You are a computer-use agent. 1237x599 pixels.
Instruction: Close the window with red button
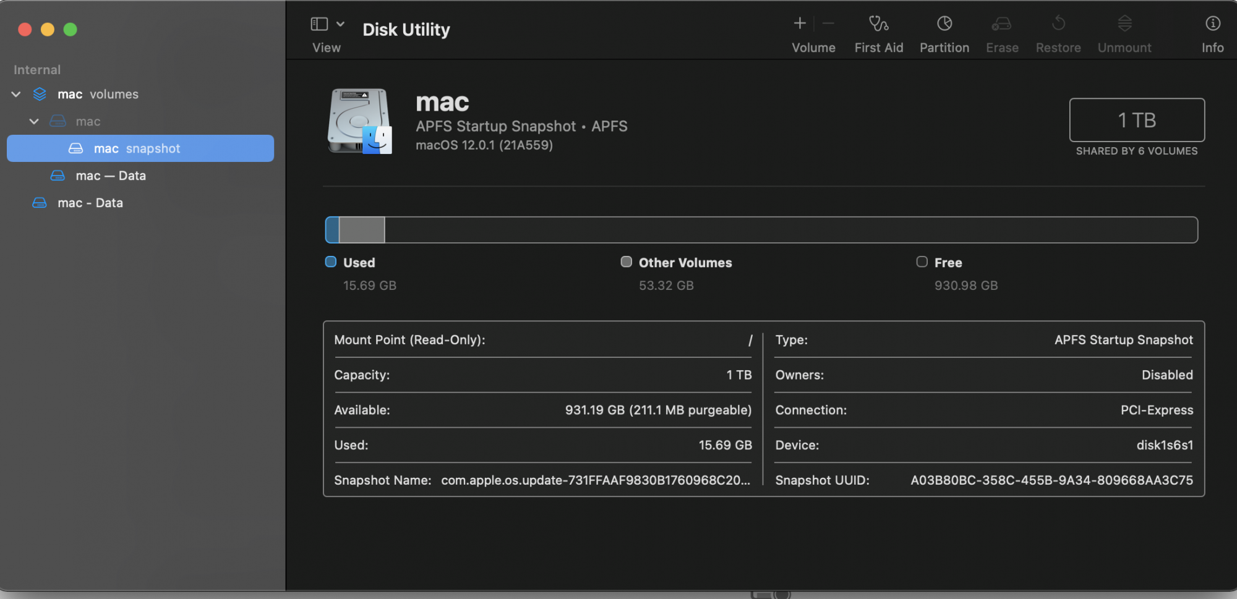click(x=25, y=29)
